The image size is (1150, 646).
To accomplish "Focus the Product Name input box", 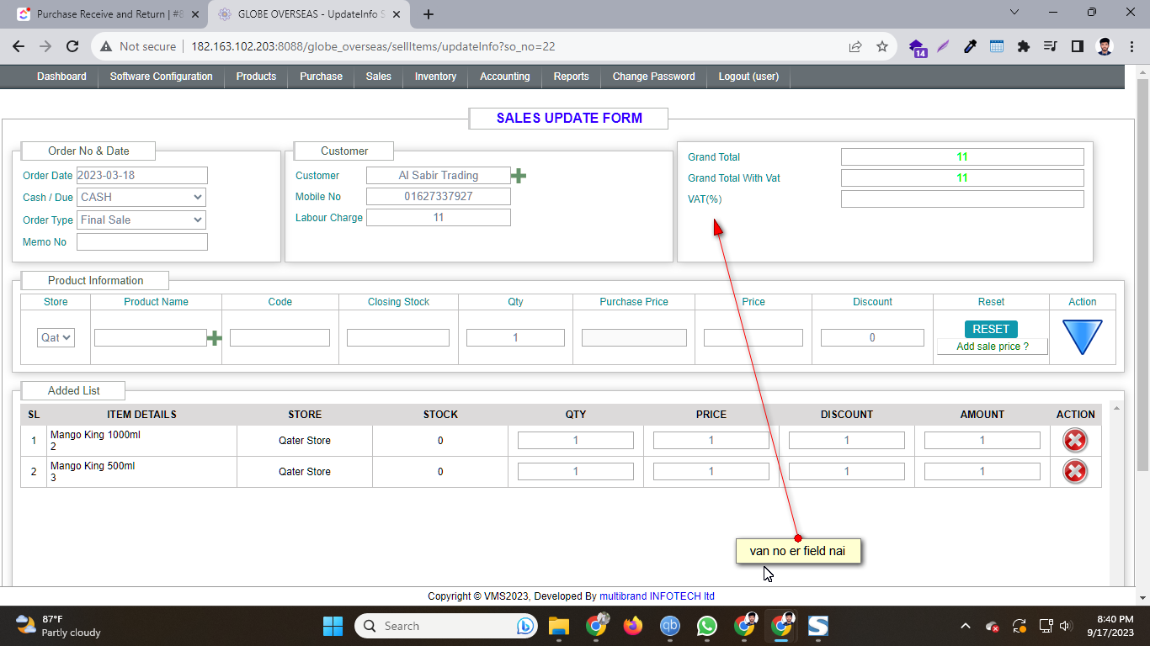I will tap(150, 337).
